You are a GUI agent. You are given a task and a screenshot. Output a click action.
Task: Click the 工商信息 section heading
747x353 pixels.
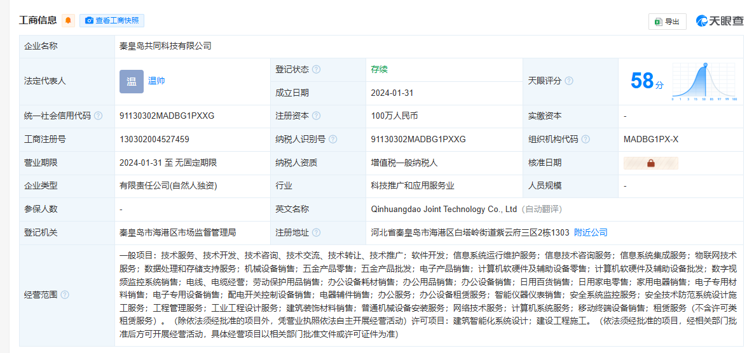(x=38, y=20)
